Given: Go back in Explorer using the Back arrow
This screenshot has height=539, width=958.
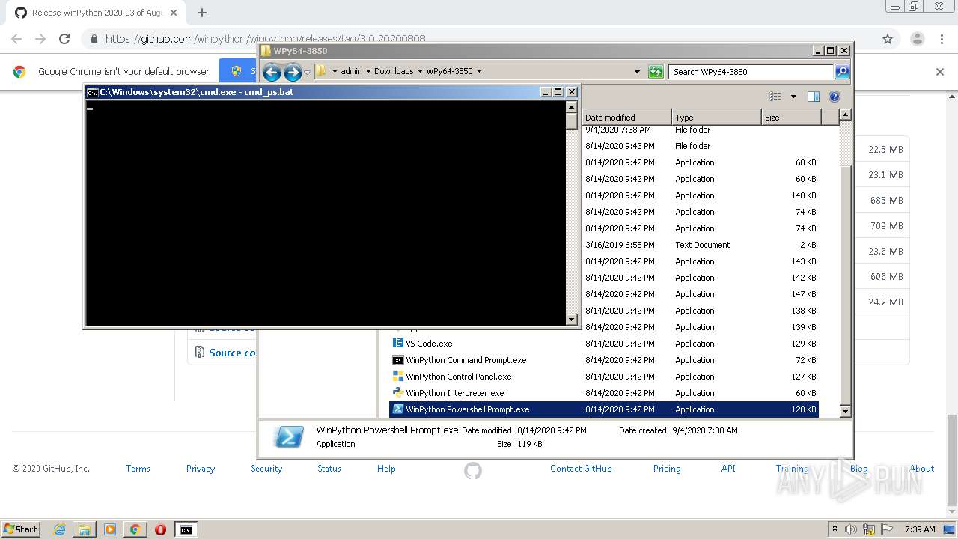Looking at the screenshot, I should coord(272,72).
